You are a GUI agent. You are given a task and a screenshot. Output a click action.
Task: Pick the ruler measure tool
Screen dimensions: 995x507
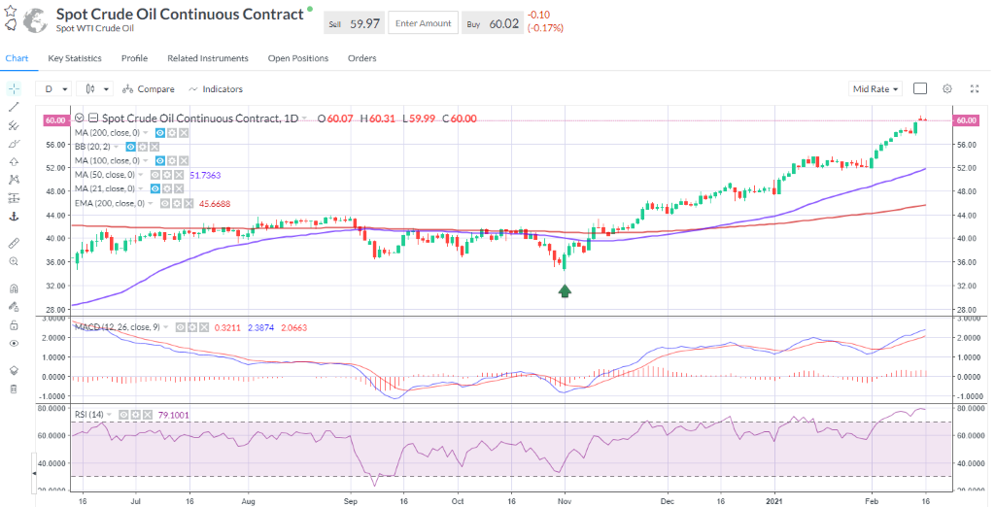pos(14,242)
